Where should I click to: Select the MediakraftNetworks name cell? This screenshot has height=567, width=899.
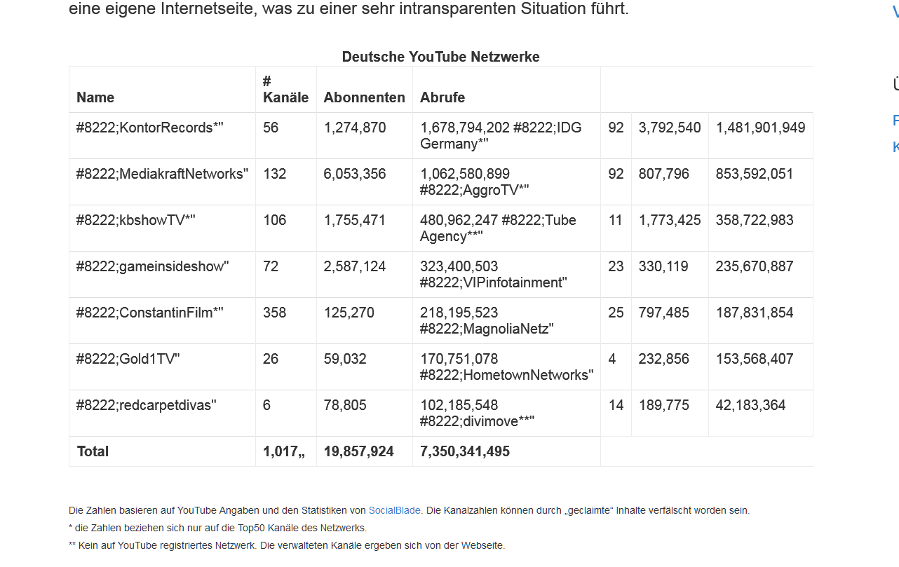pyautogui.click(x=162, y=174)
